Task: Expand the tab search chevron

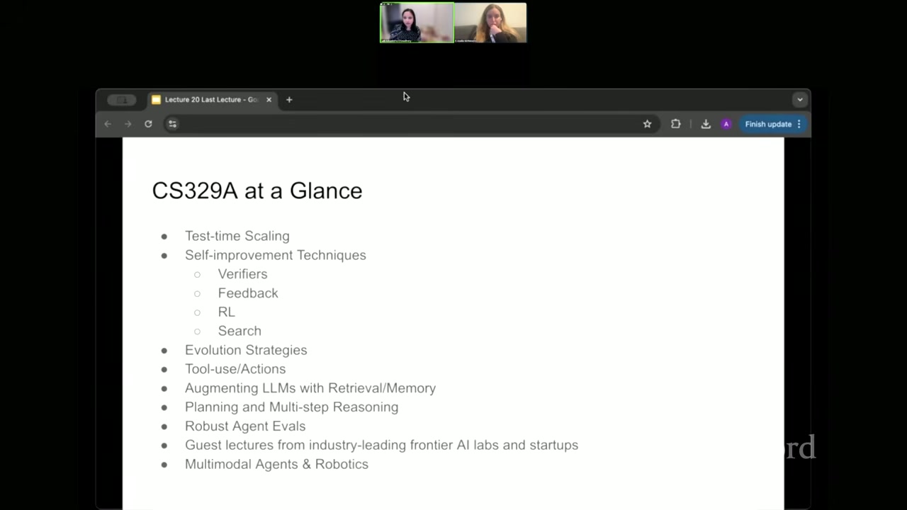Action: coord(800,100)
